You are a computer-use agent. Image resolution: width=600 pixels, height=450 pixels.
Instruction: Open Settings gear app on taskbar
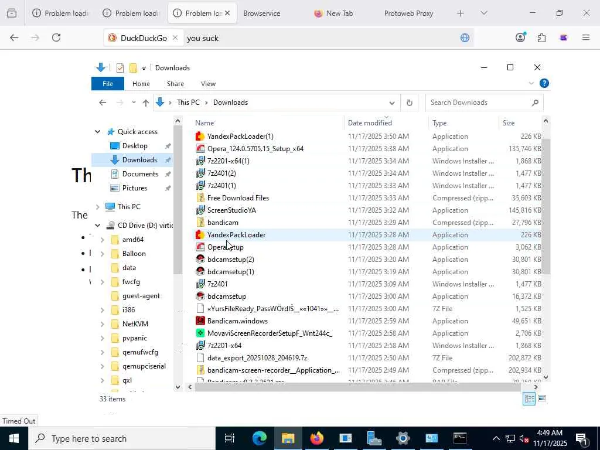(403, 438)
